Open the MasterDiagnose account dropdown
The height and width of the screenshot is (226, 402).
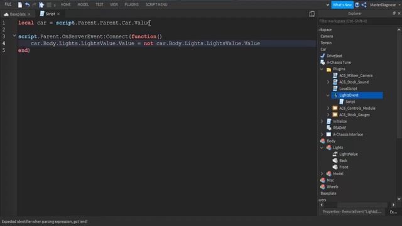pyautogui.click(x=385, y=5)
